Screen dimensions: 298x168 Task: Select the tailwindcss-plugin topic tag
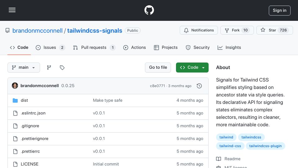265,146
